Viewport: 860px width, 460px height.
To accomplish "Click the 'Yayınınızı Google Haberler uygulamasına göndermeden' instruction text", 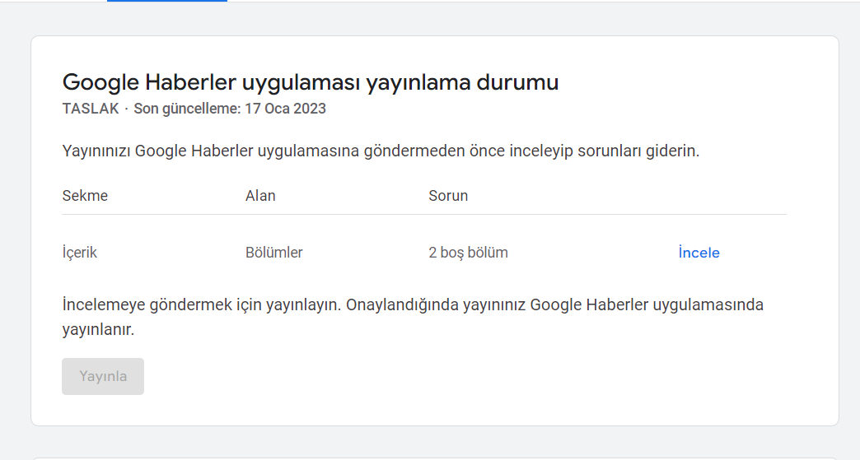I will pos(381,151).
